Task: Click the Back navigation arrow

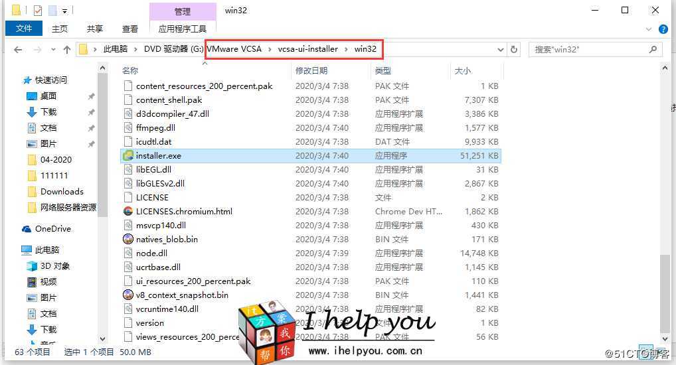Action: point(18,50)
